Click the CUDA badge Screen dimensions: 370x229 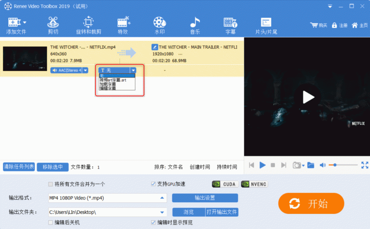coord(225,184)
